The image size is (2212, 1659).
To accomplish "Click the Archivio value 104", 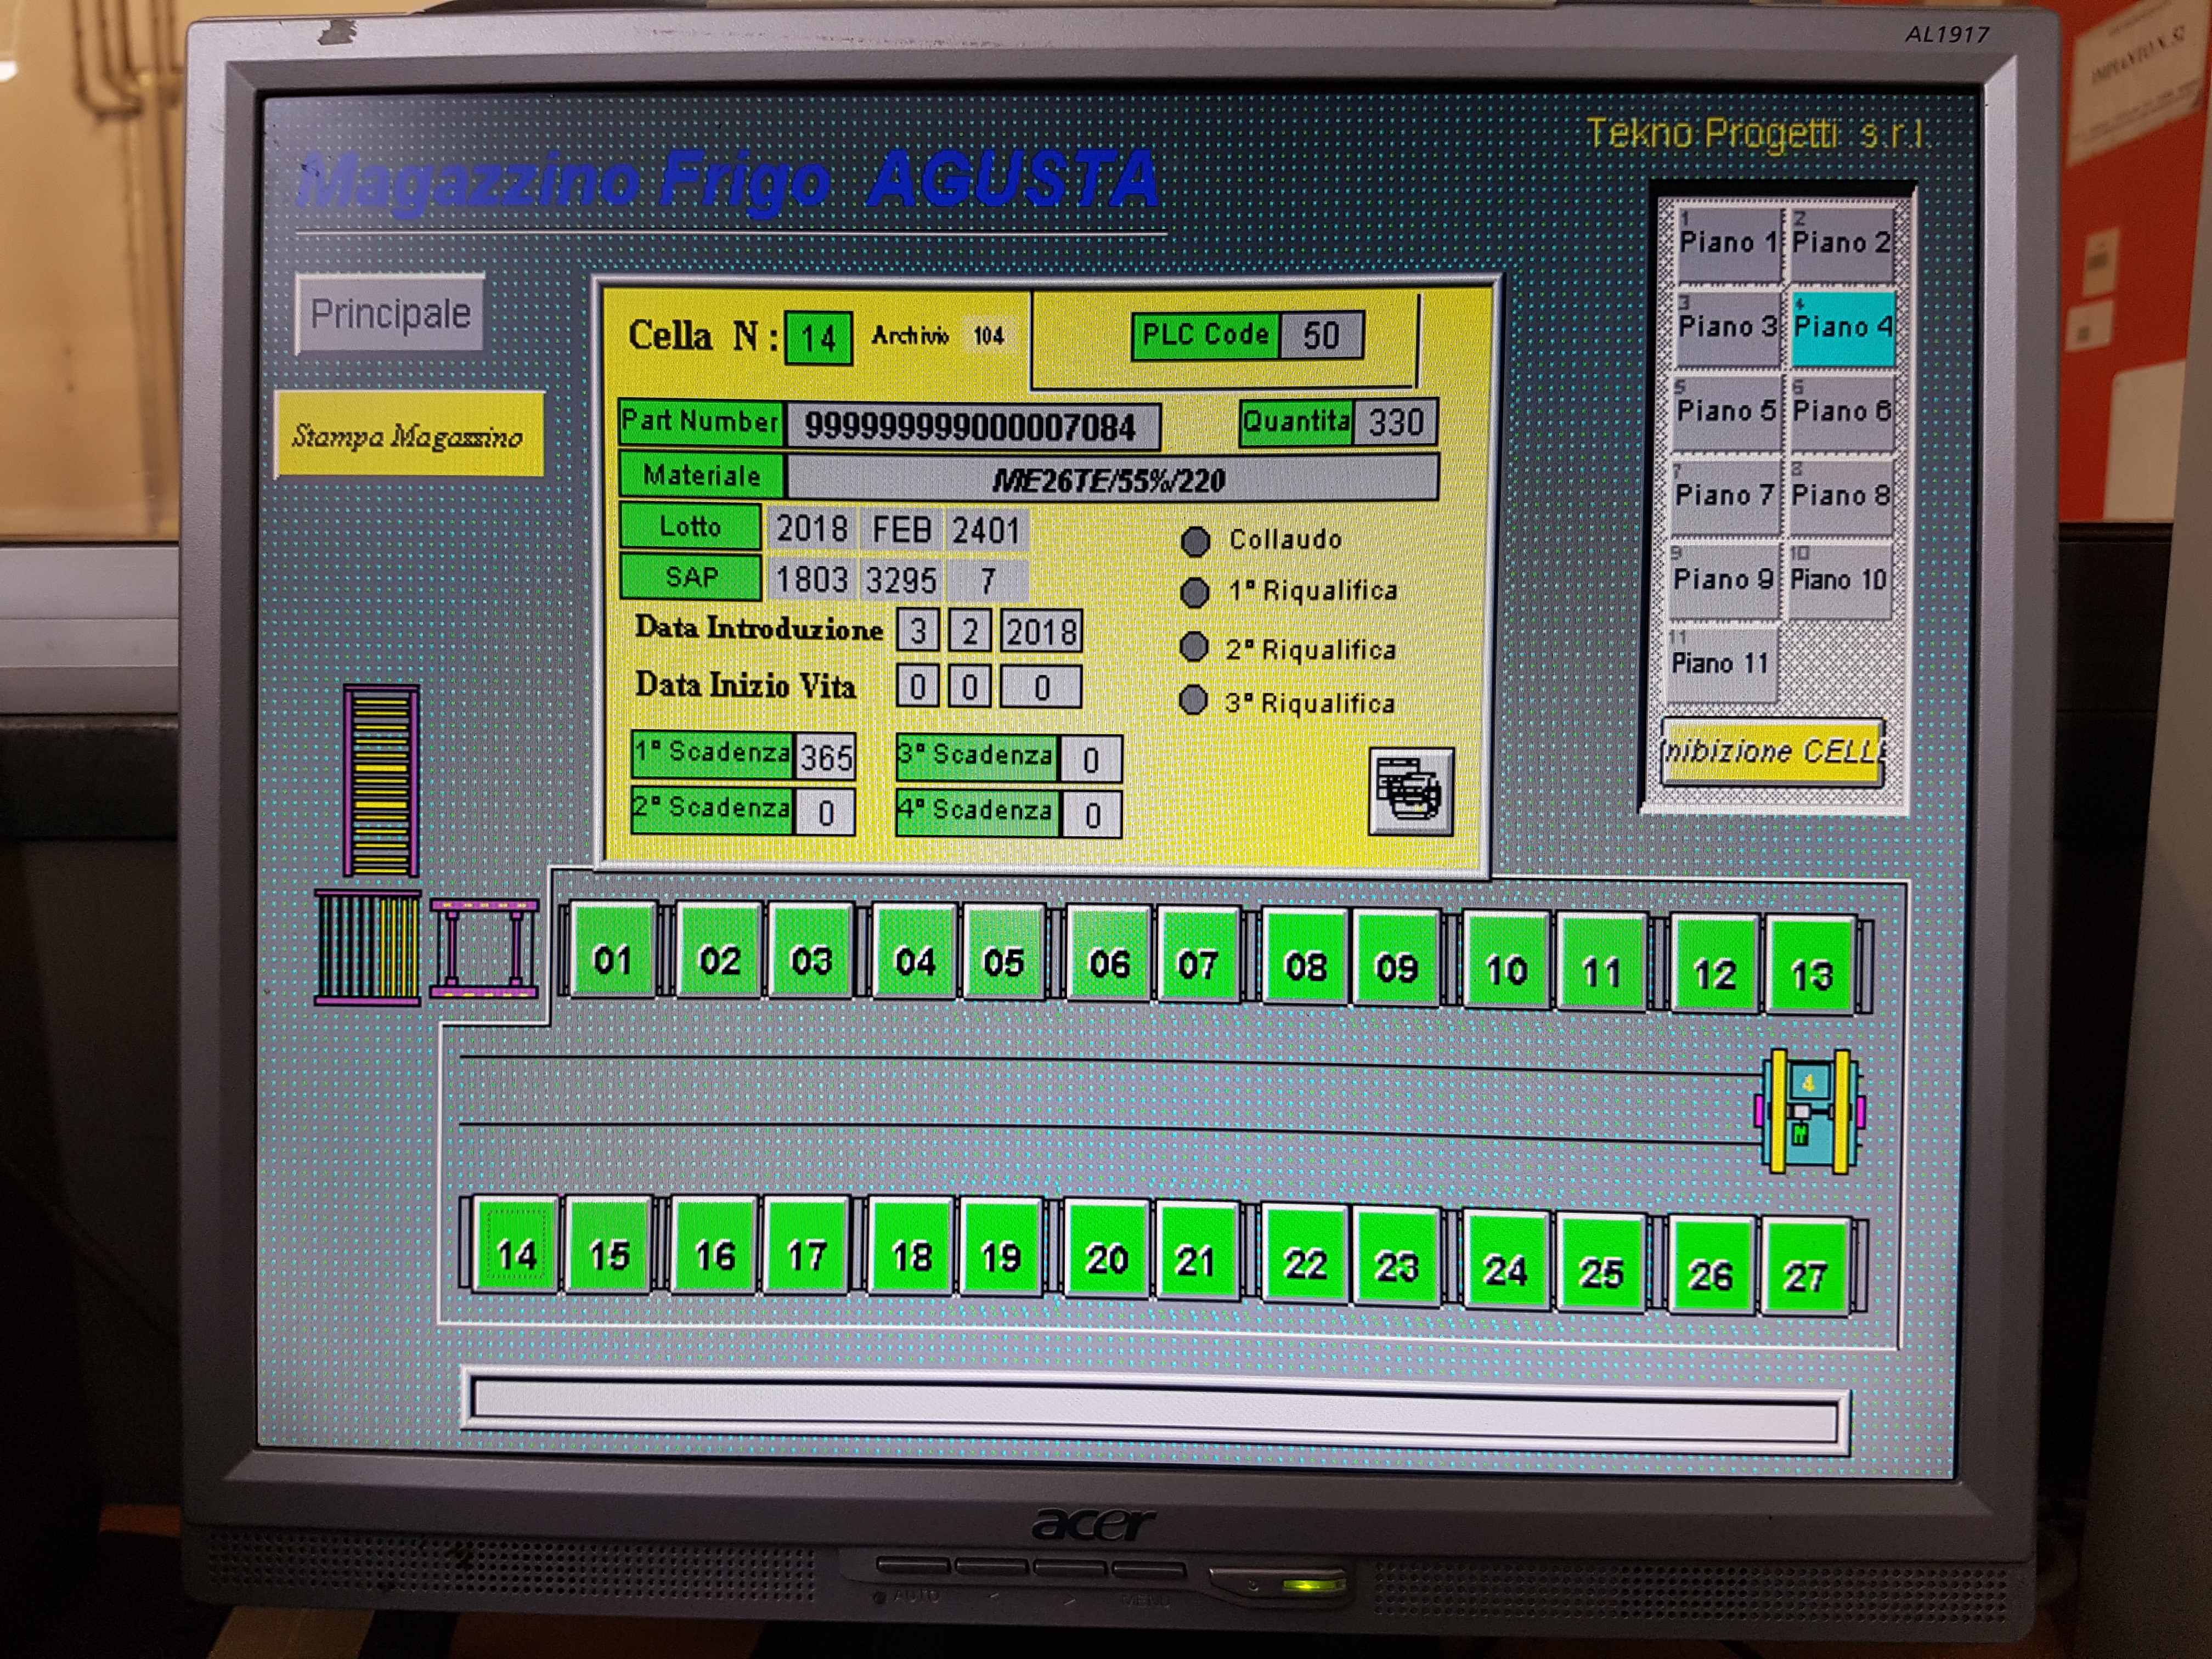I will click(988, 336).
